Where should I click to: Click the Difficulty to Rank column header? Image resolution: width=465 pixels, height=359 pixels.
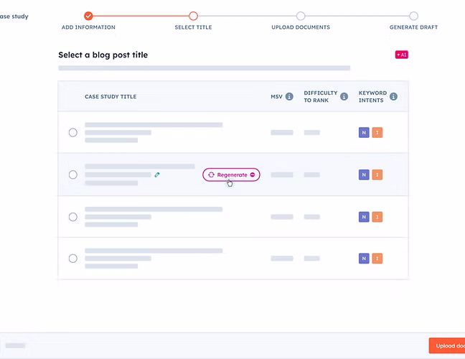pyautogui.click(x=321, y=96)
